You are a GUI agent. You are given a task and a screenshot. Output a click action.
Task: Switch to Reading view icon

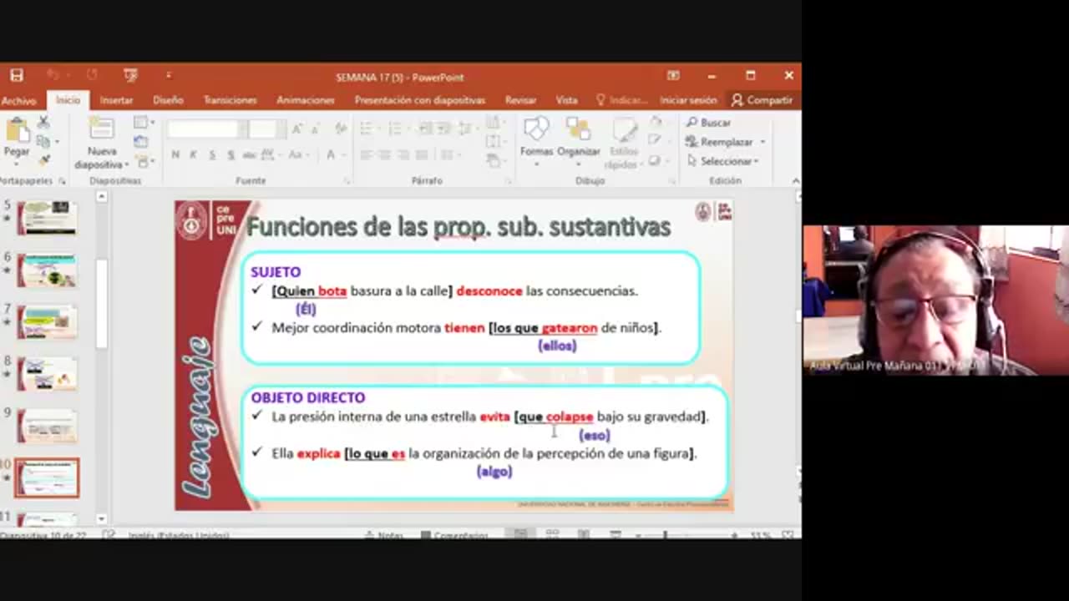coord(583,535)
